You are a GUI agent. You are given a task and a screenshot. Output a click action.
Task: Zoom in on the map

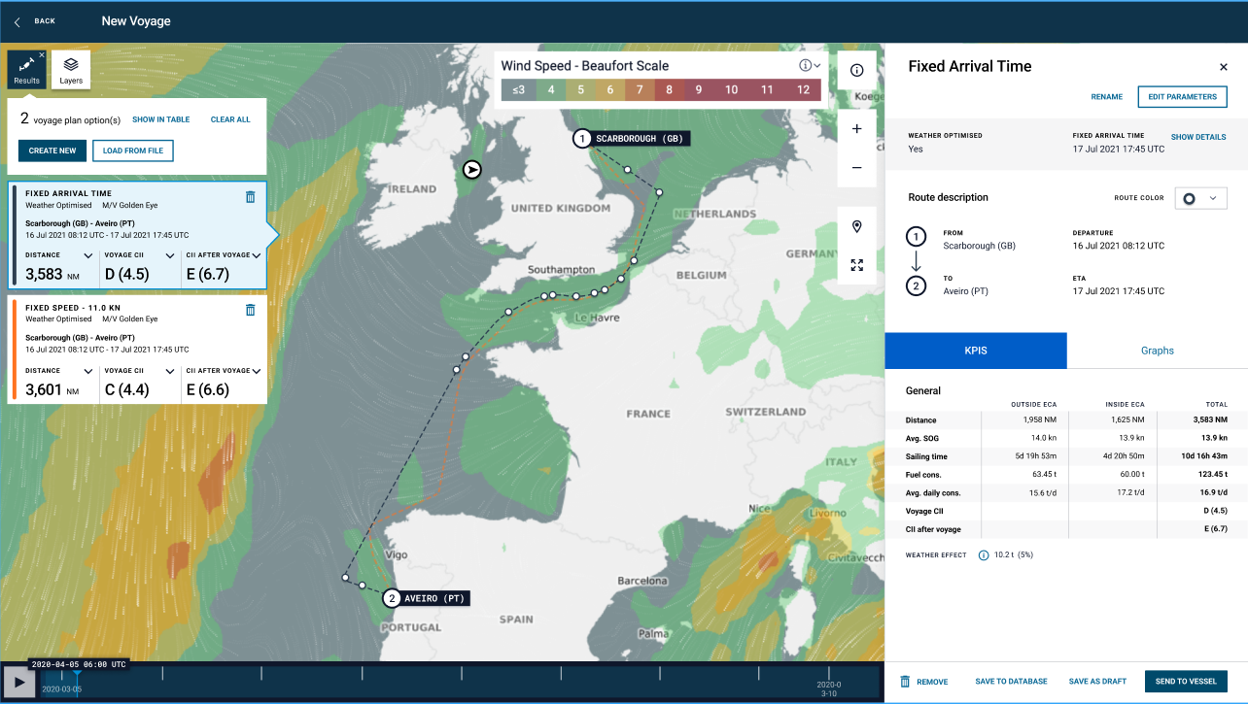(x=856, y=128)
